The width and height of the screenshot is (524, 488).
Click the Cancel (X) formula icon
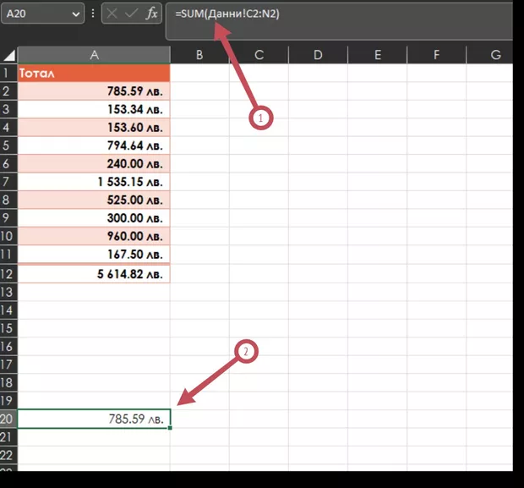pyautogui.click(x=112, y=14)
